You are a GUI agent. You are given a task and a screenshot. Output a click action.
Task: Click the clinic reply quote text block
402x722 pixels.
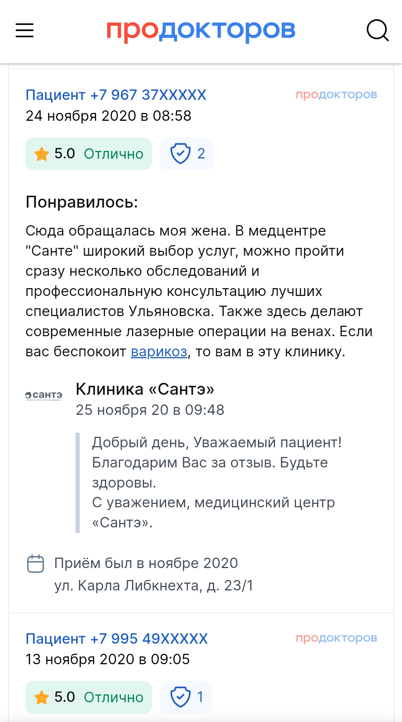(217, 483)
